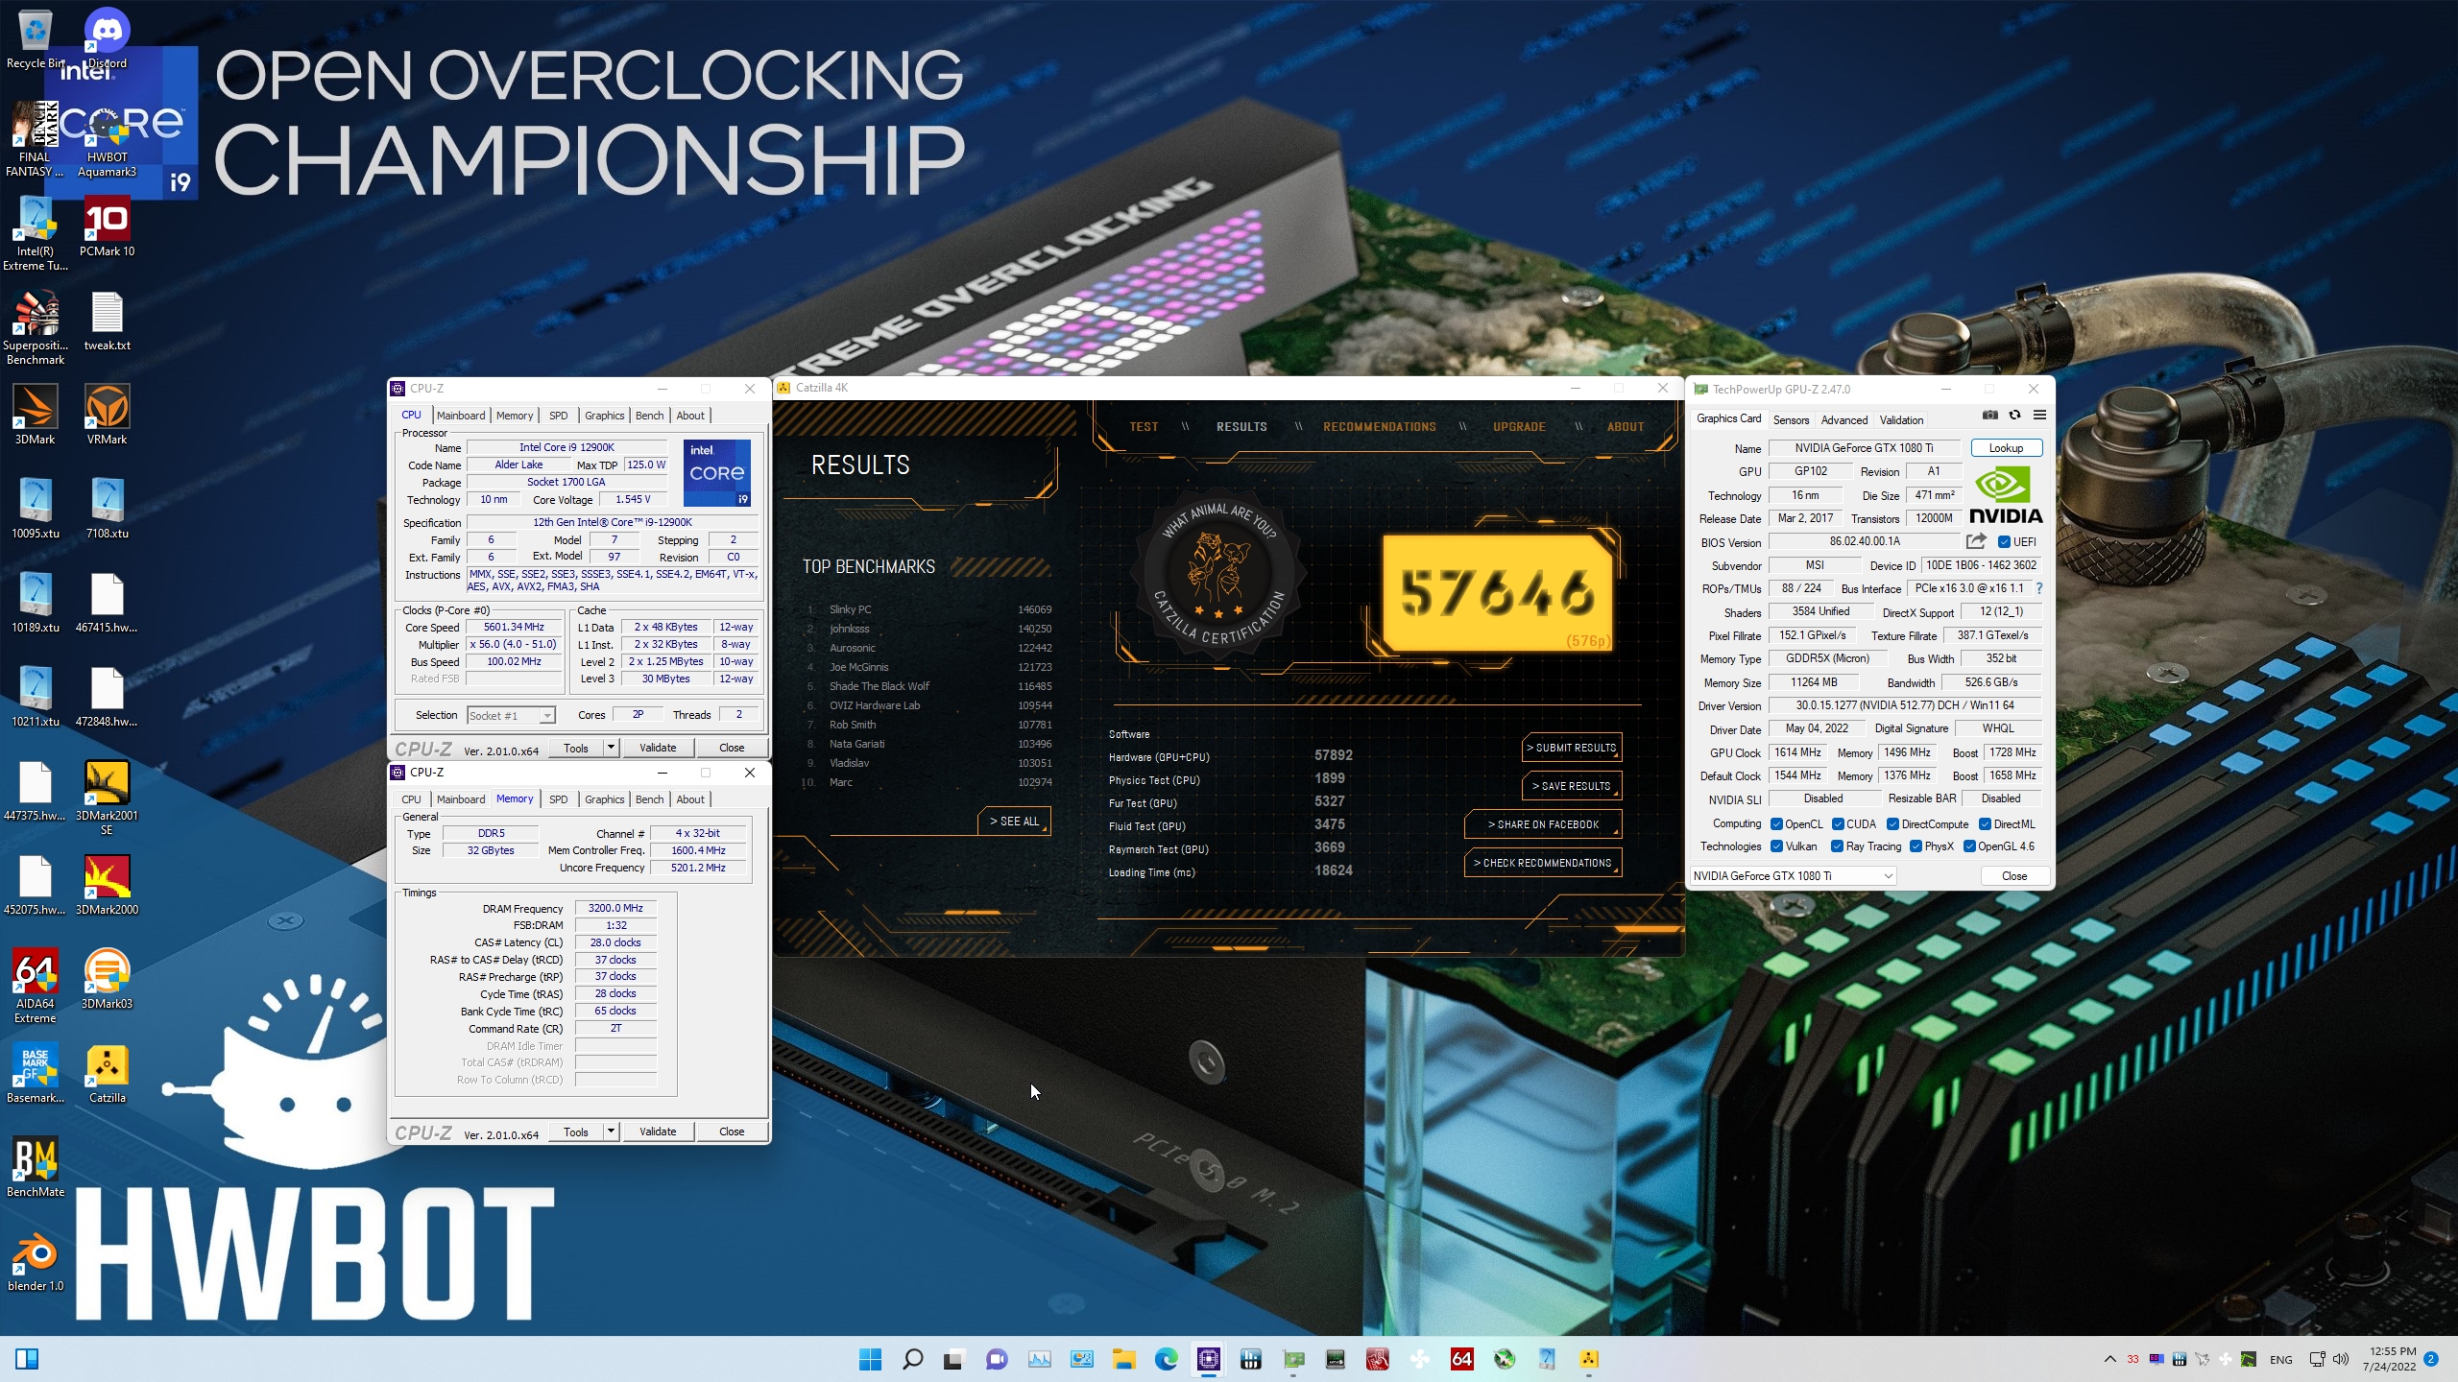Image resolution: width=2458 pixels, height=1382 pixels.
Task: Open the 7108.xtu profile file
Action: tap(107, 509)
